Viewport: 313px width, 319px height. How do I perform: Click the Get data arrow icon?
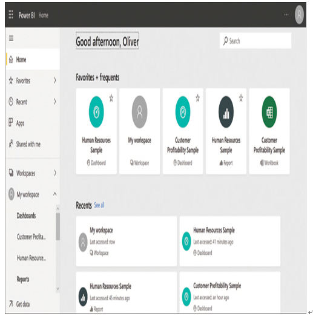click(x=11, y=303)
